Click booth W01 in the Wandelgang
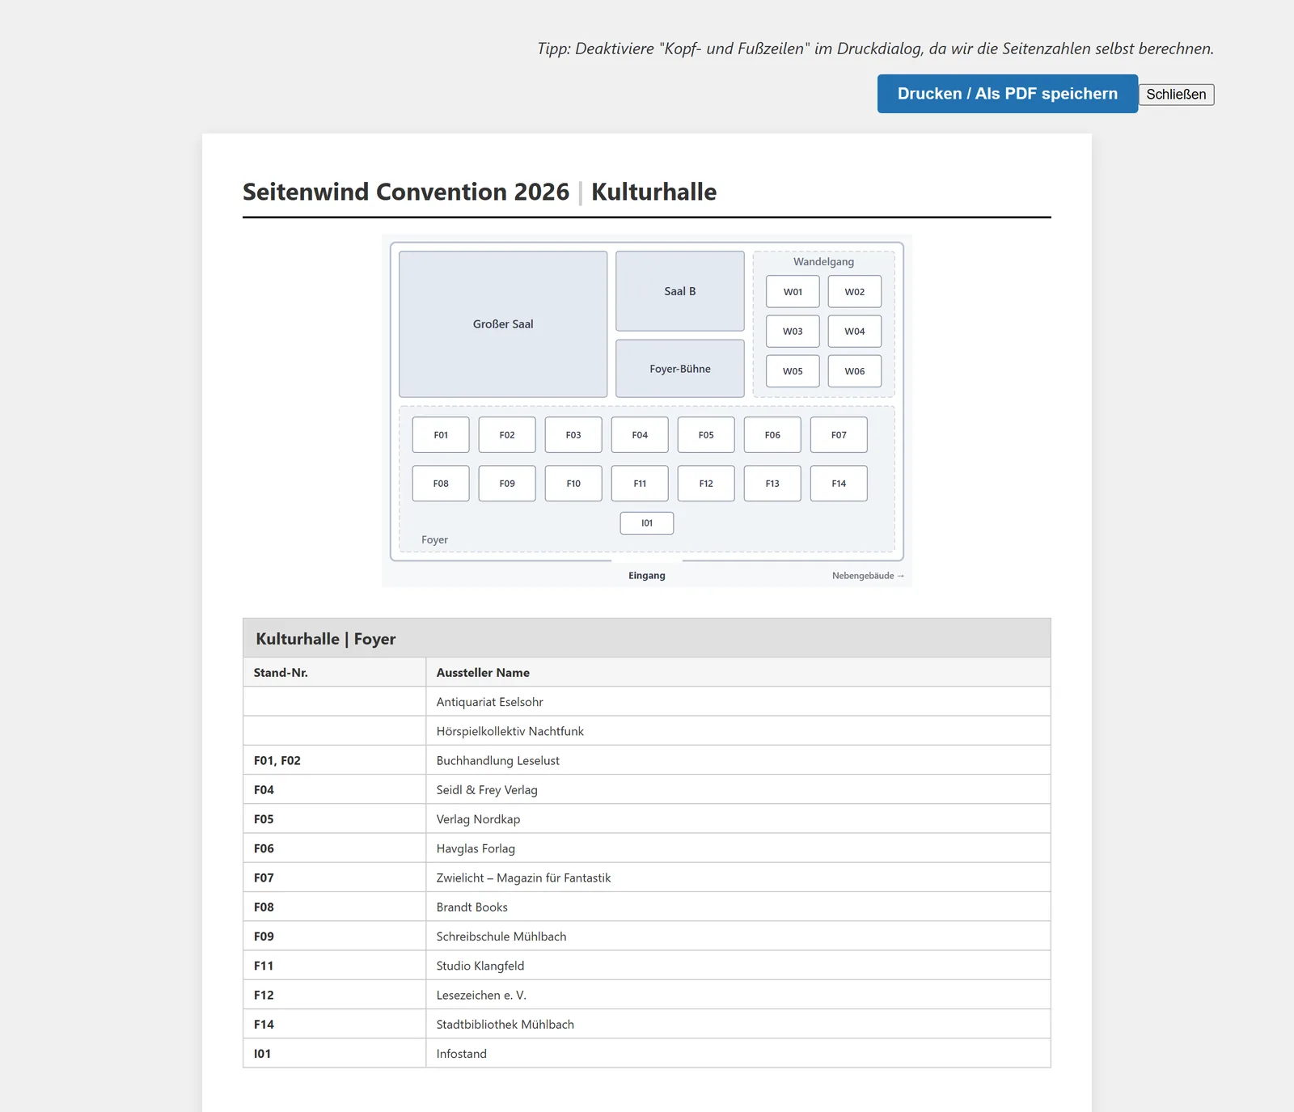The width and height of the screenshot is (1294, 1112). pos(793,292)
